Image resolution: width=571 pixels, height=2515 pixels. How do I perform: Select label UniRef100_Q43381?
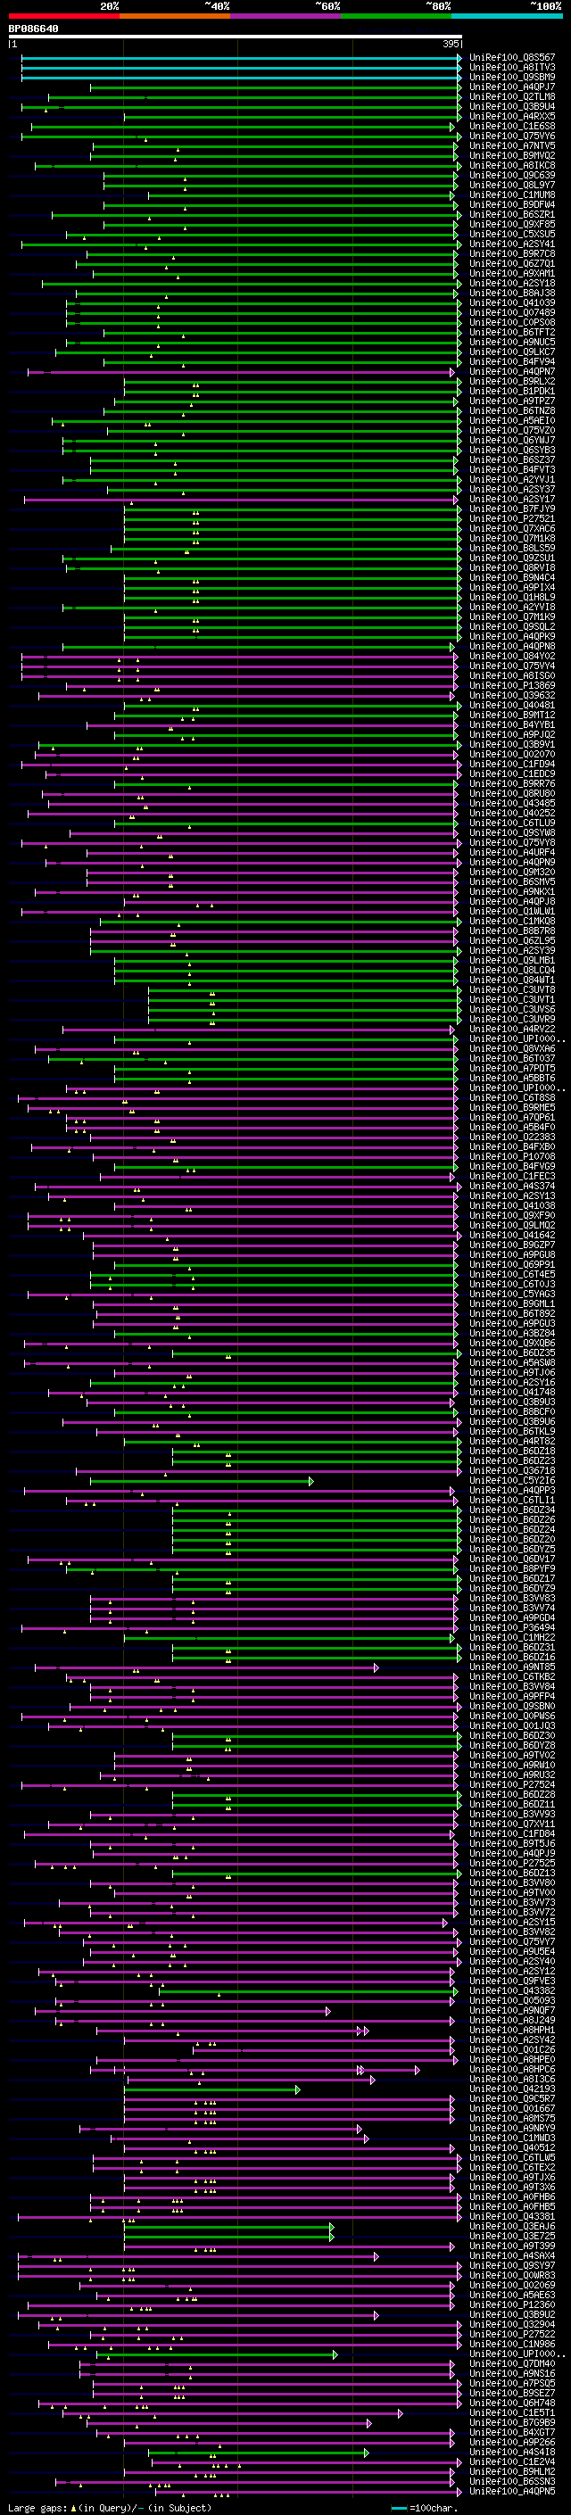click(x=512, y=2217)
